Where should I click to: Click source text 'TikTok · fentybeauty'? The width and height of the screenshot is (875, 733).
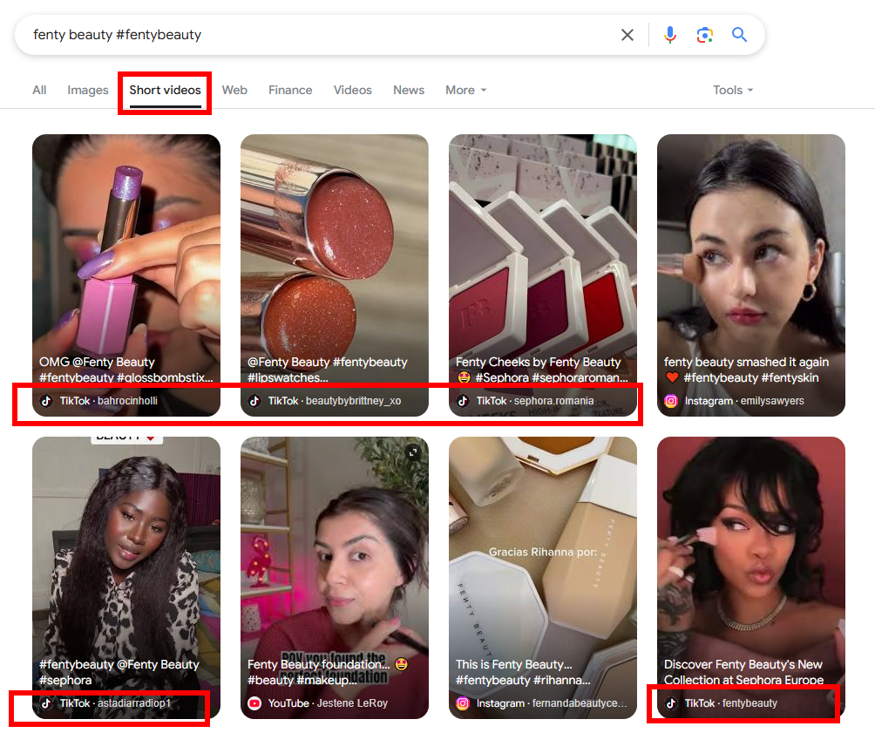click(x=730, y=703)
